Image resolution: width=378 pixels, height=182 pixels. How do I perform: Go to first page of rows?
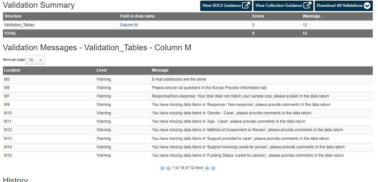point(162,168)
